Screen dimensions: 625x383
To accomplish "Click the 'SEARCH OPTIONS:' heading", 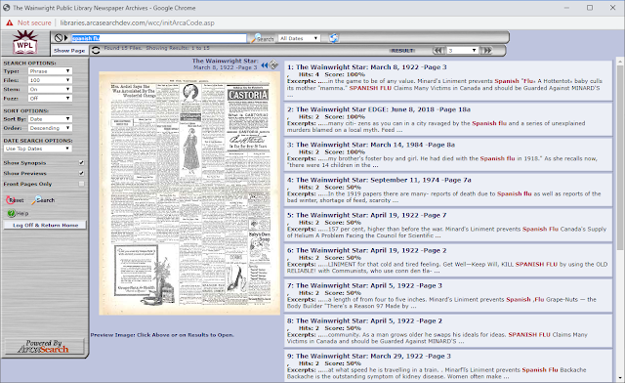I will point(29,64).
